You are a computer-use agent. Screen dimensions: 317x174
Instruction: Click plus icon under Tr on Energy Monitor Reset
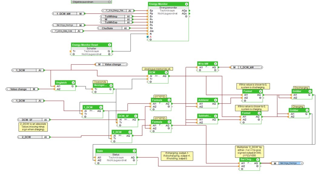tap(74, 54)
